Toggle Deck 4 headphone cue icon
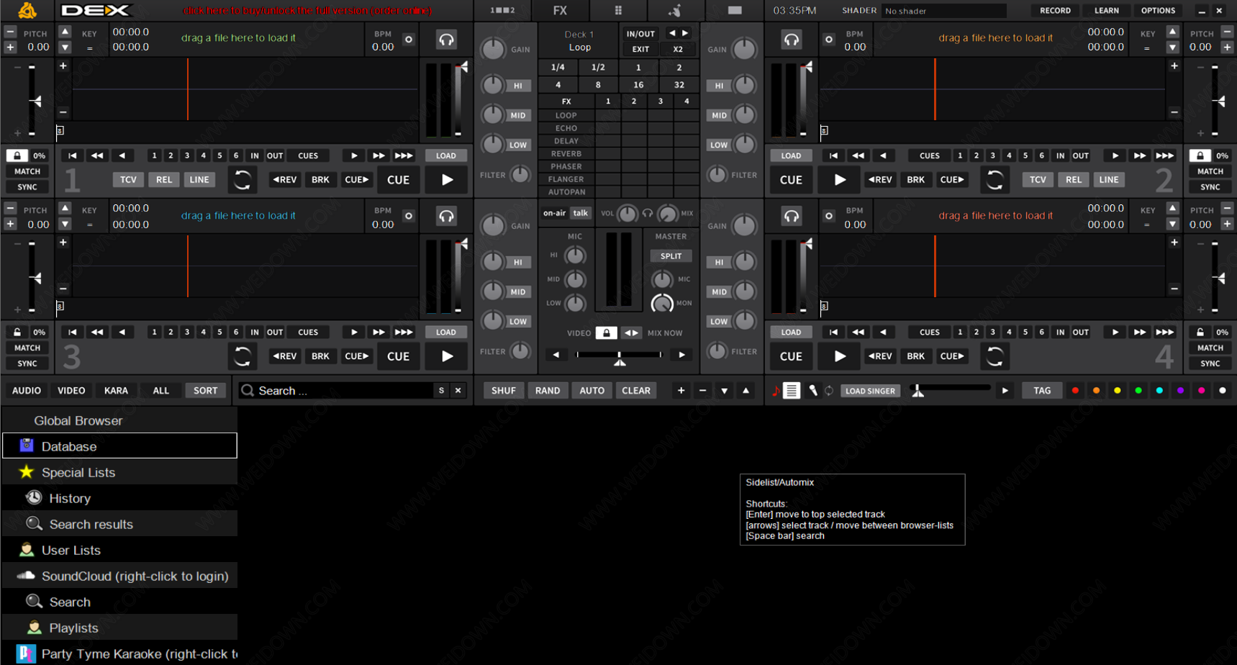This screenshot has width=1237, height=665. click(792, 216)
